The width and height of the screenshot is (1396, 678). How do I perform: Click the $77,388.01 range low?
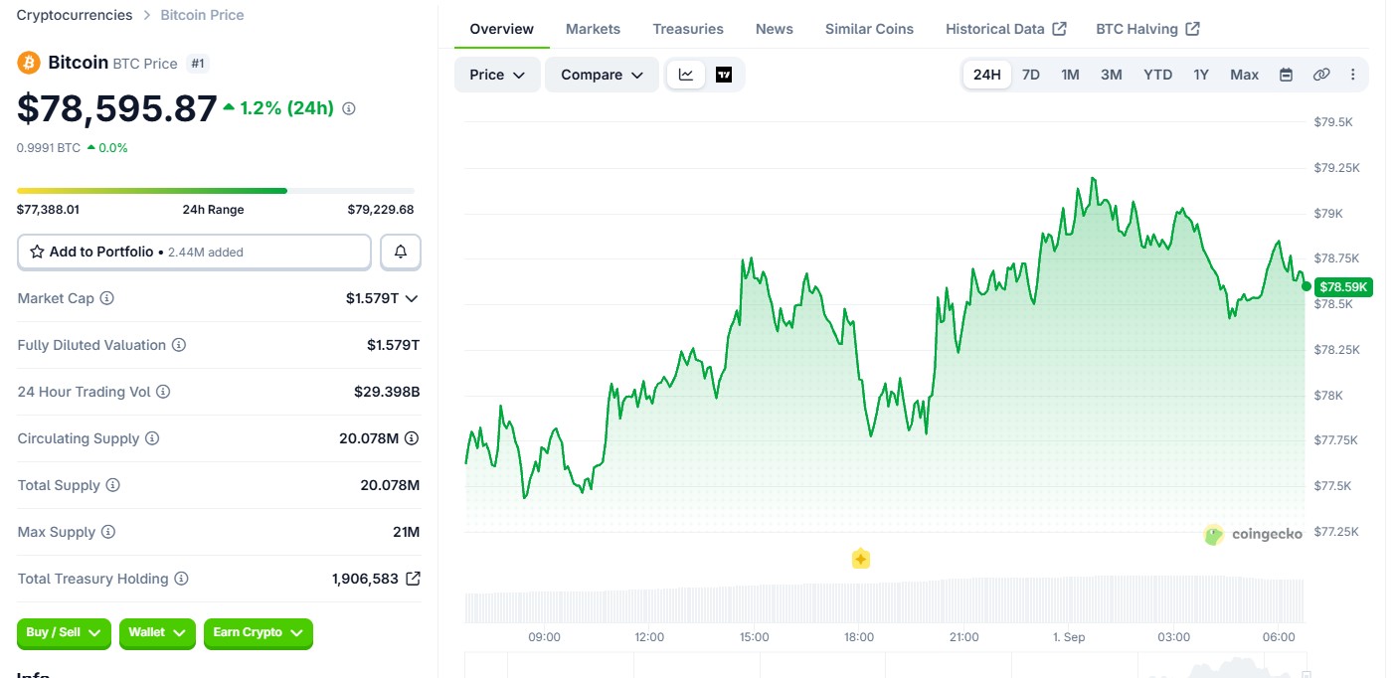coord(48,210)
